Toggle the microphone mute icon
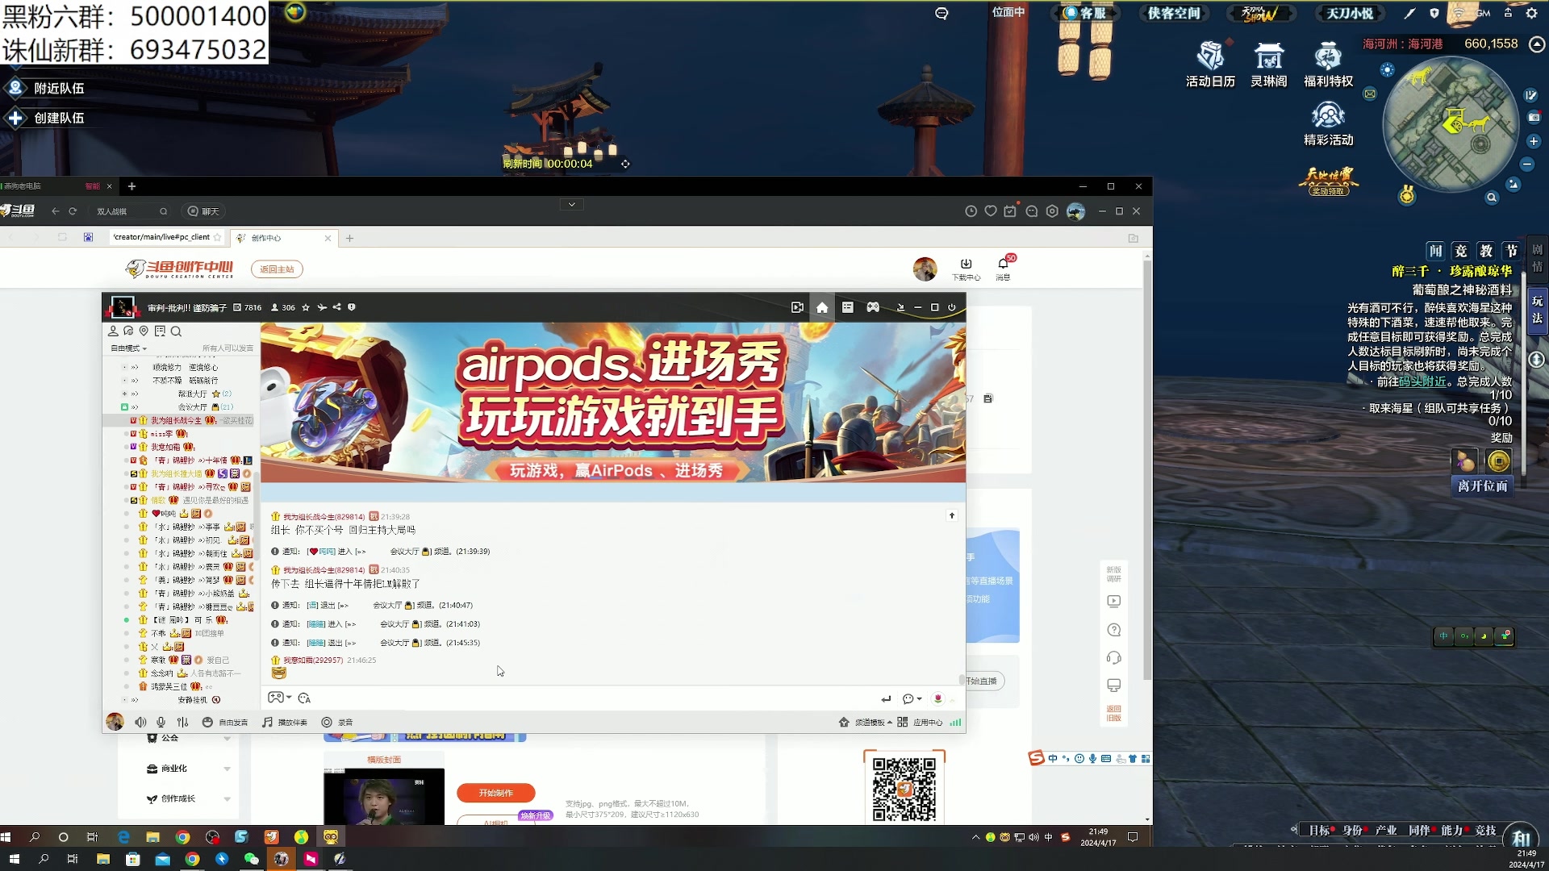Screen dimensions: 1549x871 (x=161, y=722)
